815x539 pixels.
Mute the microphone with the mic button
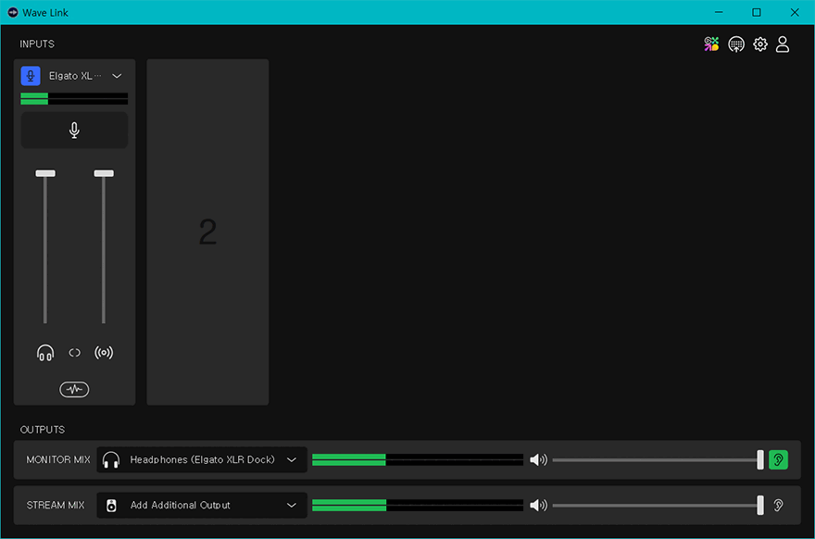(74, 130)
